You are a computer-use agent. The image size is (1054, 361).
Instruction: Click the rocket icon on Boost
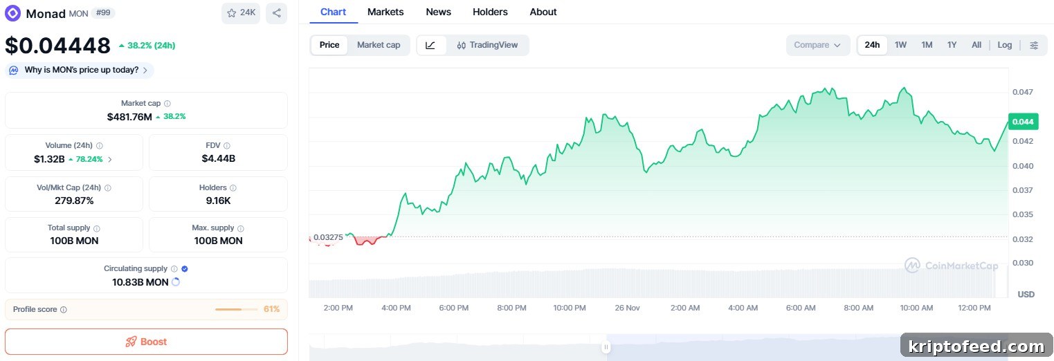131,342
